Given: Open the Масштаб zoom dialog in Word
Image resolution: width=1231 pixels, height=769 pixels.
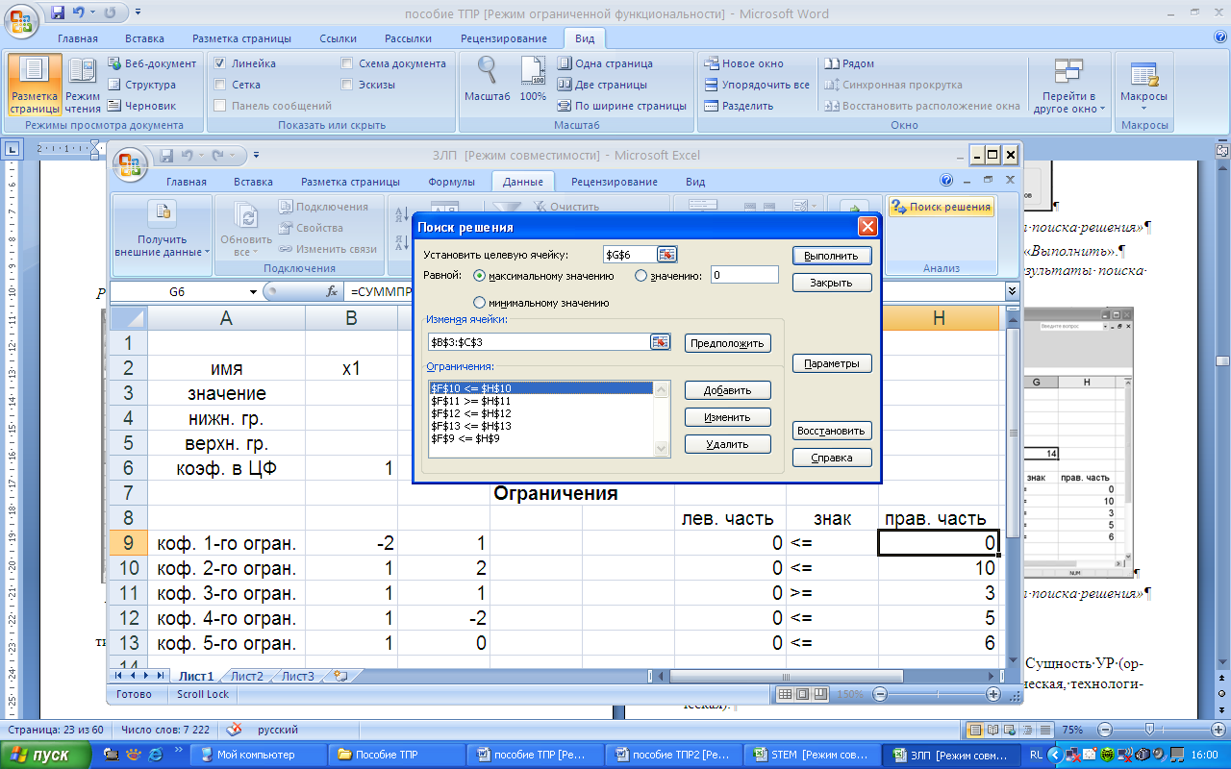Looking at the screenshot, I should (487, 79).
